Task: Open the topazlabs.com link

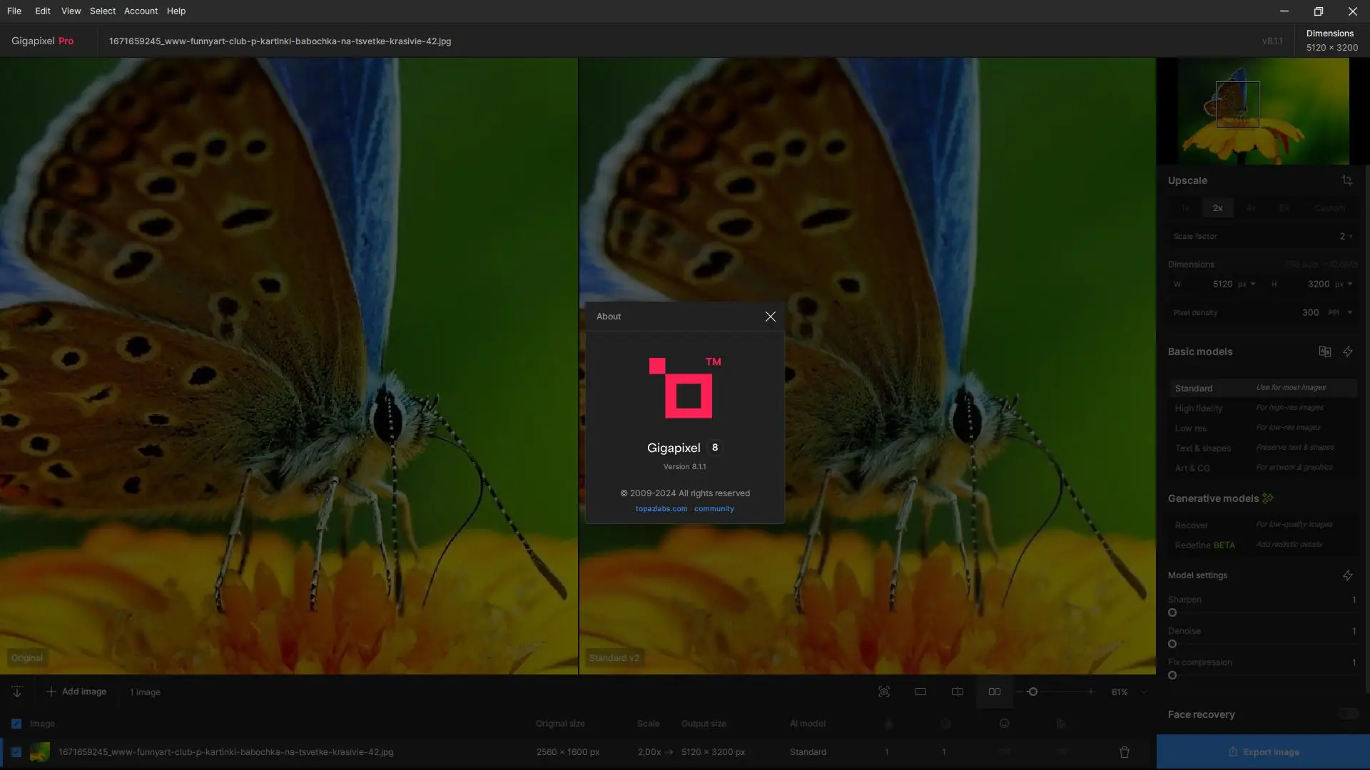Action: [661, 509]
